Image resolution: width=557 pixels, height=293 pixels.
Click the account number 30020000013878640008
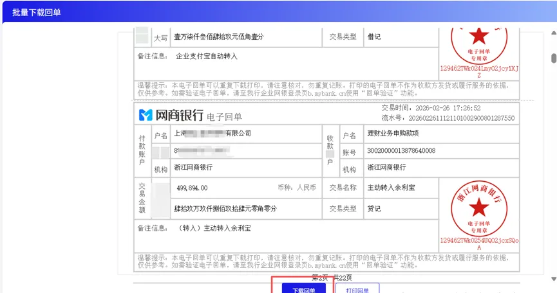coord(401,150)
